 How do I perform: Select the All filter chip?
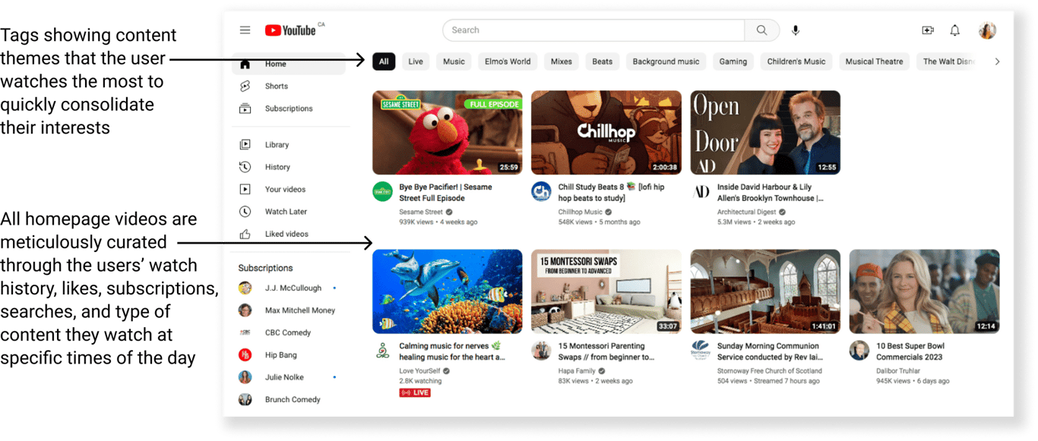click(x=384, y=61)
